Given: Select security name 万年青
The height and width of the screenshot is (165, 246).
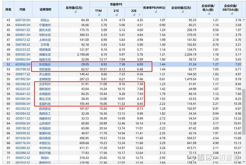Looking at the screenshot, I should tap(45, 45).
